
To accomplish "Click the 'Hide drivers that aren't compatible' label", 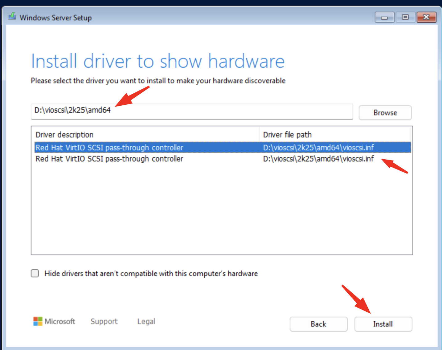I will pyautogui.click(x=151, y=274).
